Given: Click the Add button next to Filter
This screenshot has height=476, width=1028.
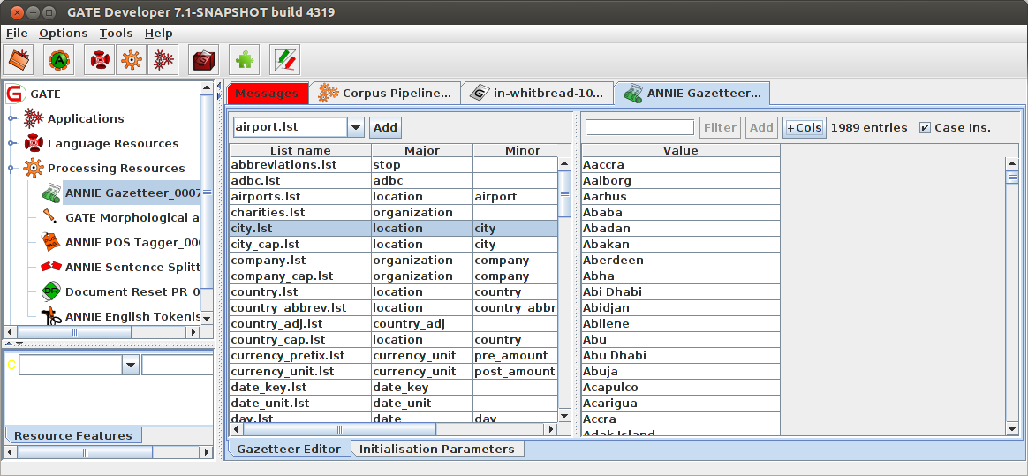Looking at the screenshot, I should coord(761,127).
